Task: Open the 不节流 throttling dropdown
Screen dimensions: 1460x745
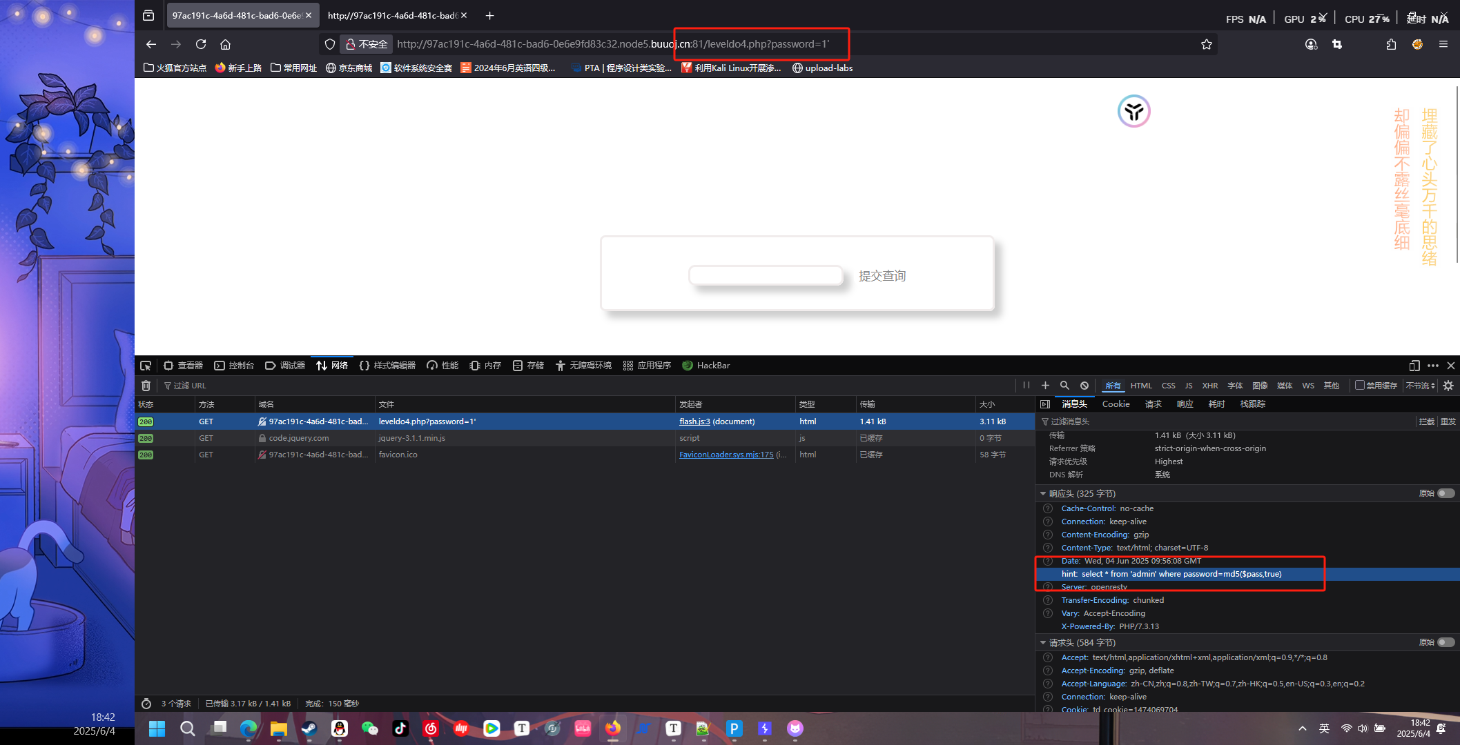Action: 1420,386
